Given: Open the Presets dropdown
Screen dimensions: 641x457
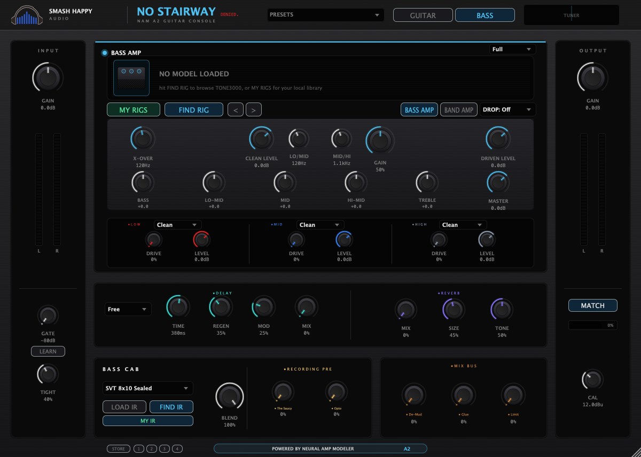Looking at the screenshot, I should [x=326, y=15].
